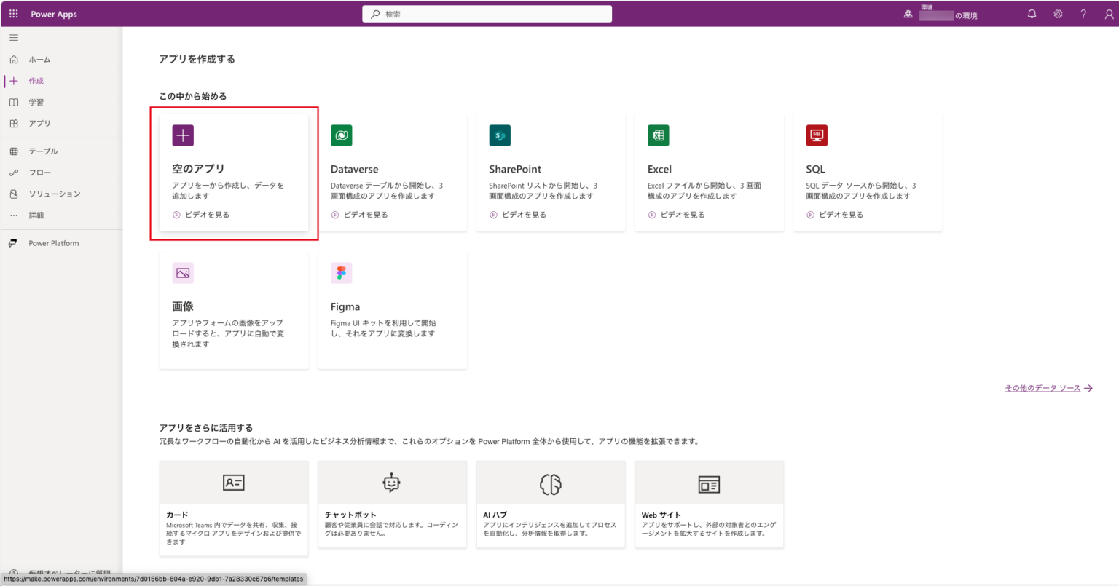Open the Web サイト feature icon

[x=709, y=482]
